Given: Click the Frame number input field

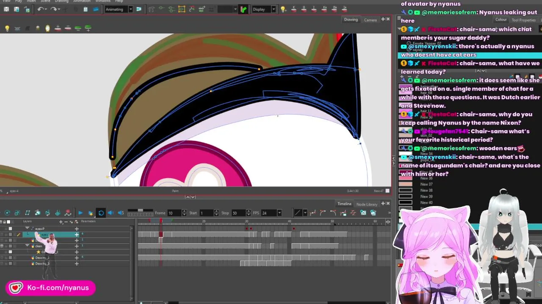Looking at the screenshot, I should click(x=175, y=213).
